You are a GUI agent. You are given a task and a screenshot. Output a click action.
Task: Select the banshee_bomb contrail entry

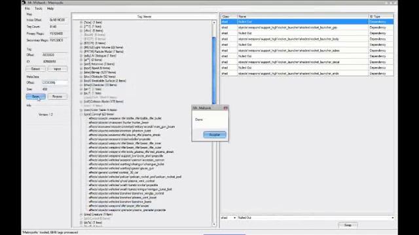(x=120, y=202)
